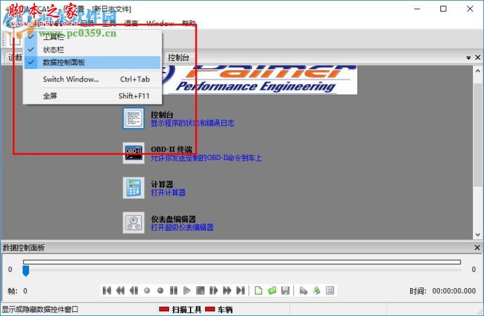The width and height of the screenshot is (484, 316).
Task: Select 全屏 fullscreen menu entry
Action: point(93,96)
